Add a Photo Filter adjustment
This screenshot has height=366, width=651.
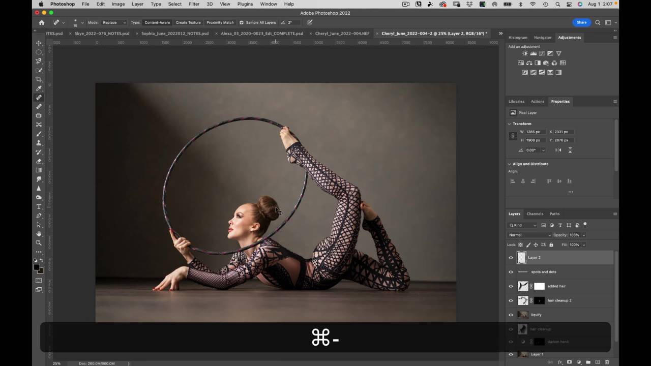546,63
